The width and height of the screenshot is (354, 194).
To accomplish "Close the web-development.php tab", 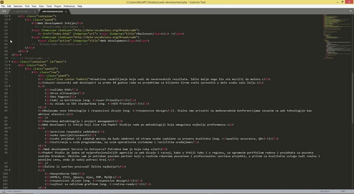I will [x=66, y=11].
